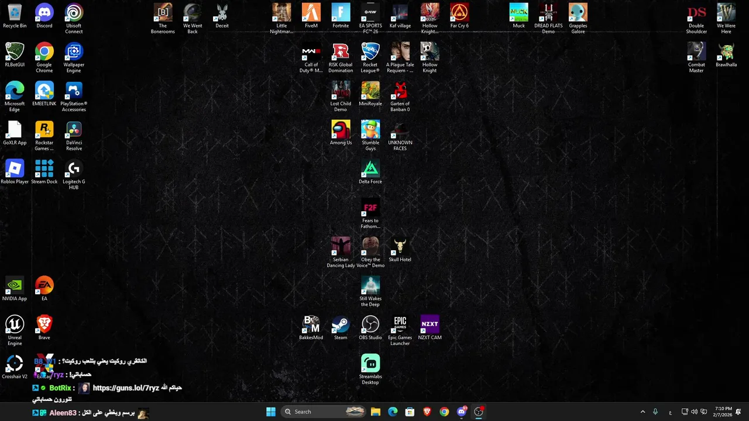Click the Combat Master shortcut

click(696, 58)
